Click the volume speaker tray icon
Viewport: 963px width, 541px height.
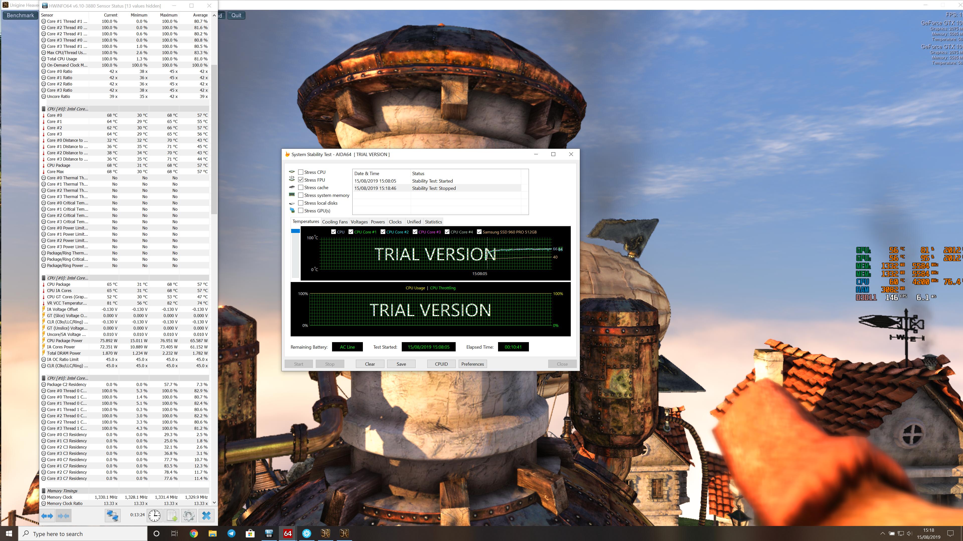909,533
